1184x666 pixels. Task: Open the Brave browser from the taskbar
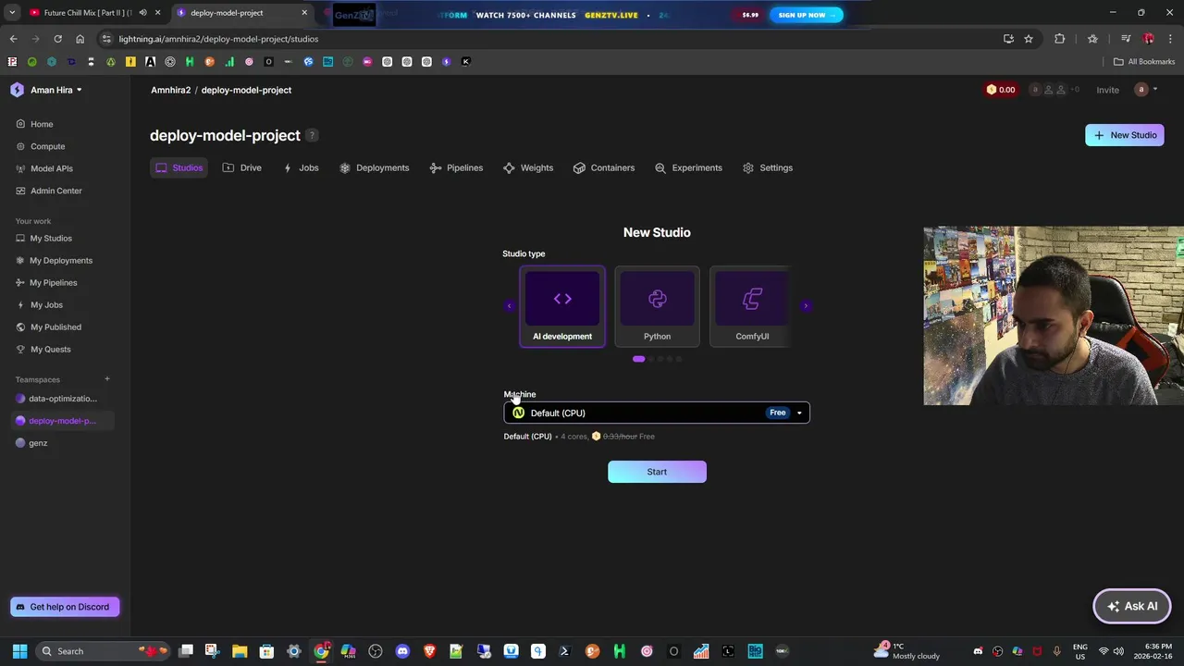coord(429,651)
